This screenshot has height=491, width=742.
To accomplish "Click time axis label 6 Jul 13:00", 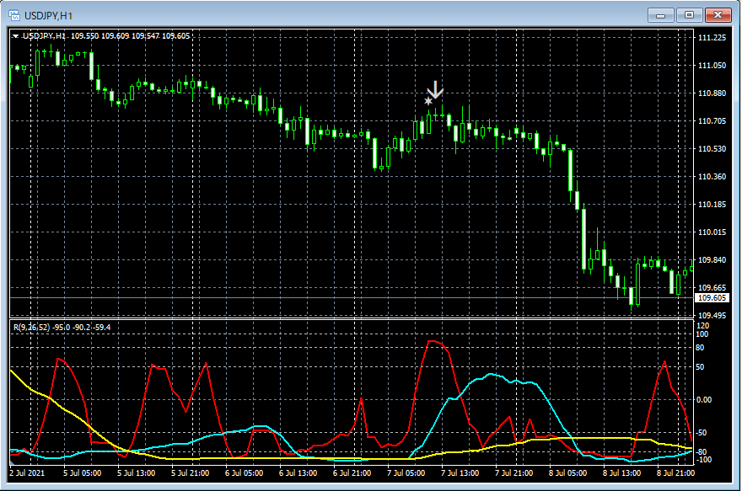I will (x=298, y=473).
